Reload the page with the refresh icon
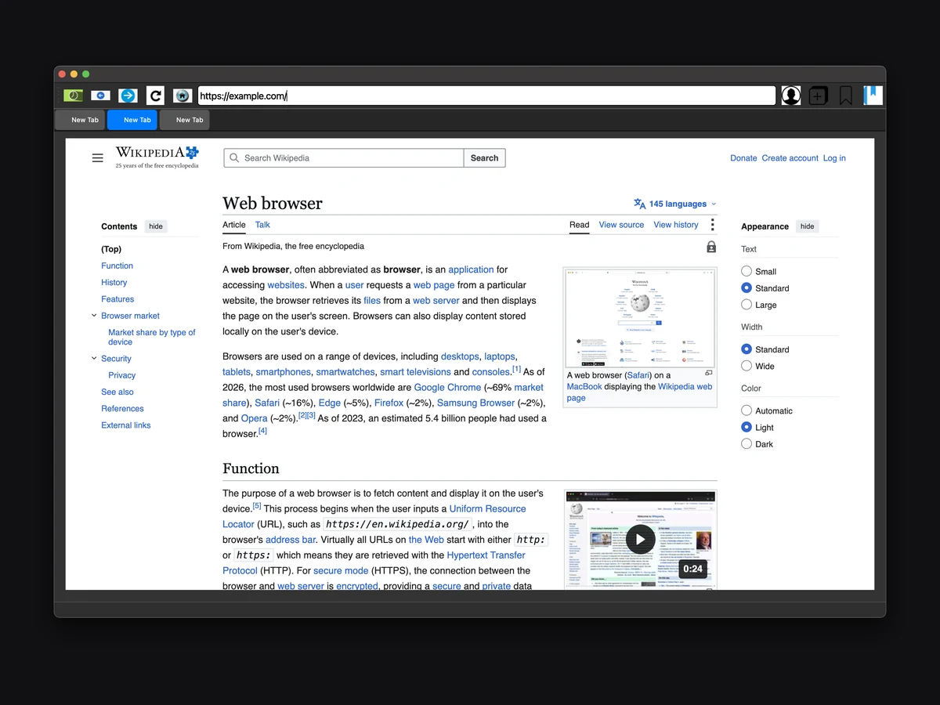 pyautogui.click(x=155, y=96)
